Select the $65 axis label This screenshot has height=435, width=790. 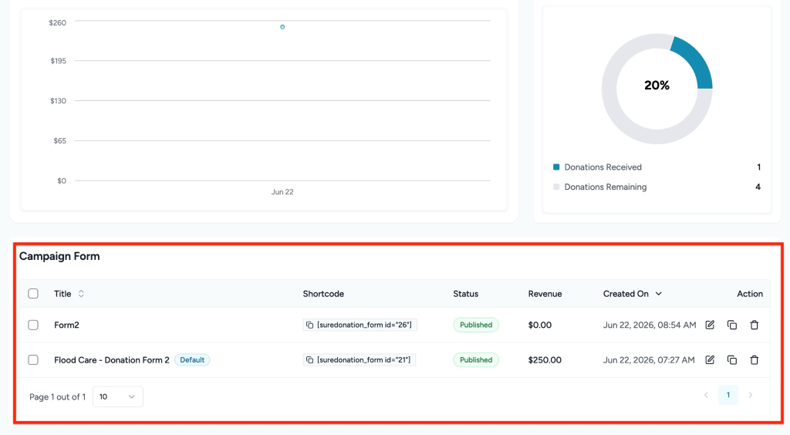point(59,140)
